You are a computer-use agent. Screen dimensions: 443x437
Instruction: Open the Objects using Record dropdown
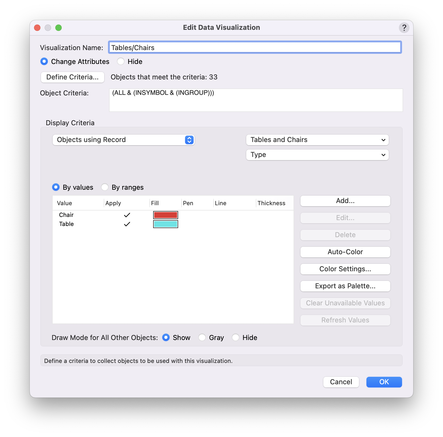(123, 140)
